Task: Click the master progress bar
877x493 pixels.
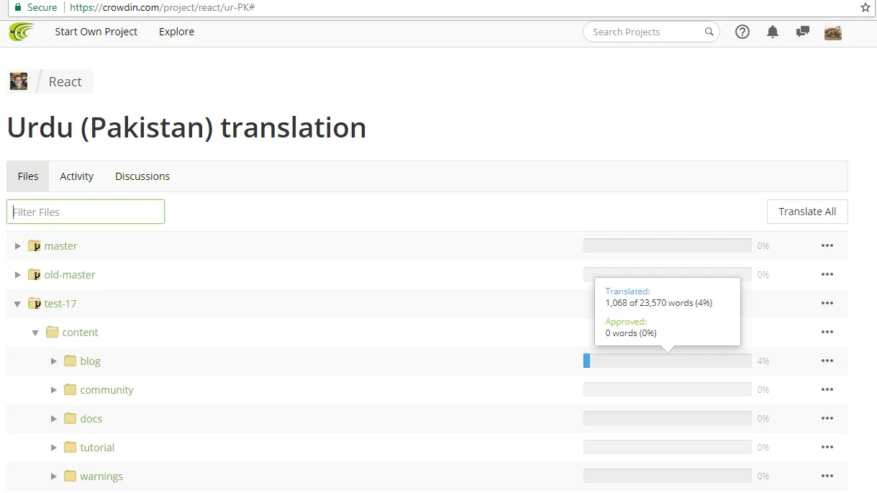Action: click(668, 245)
